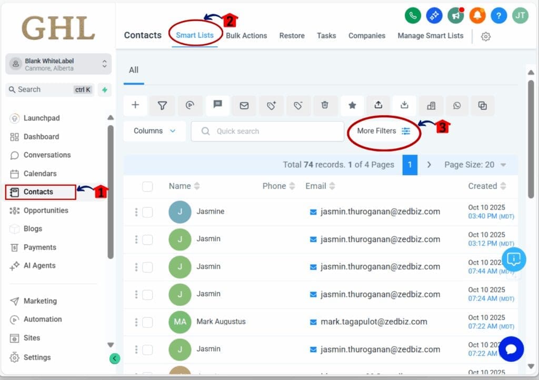Select the checkbox for Mark Augustus
The height and width of the screenshot is (380, 539).
click(147, 322)
